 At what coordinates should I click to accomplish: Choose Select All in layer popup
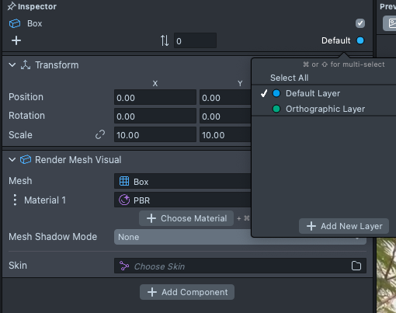(x=289, y=78)
